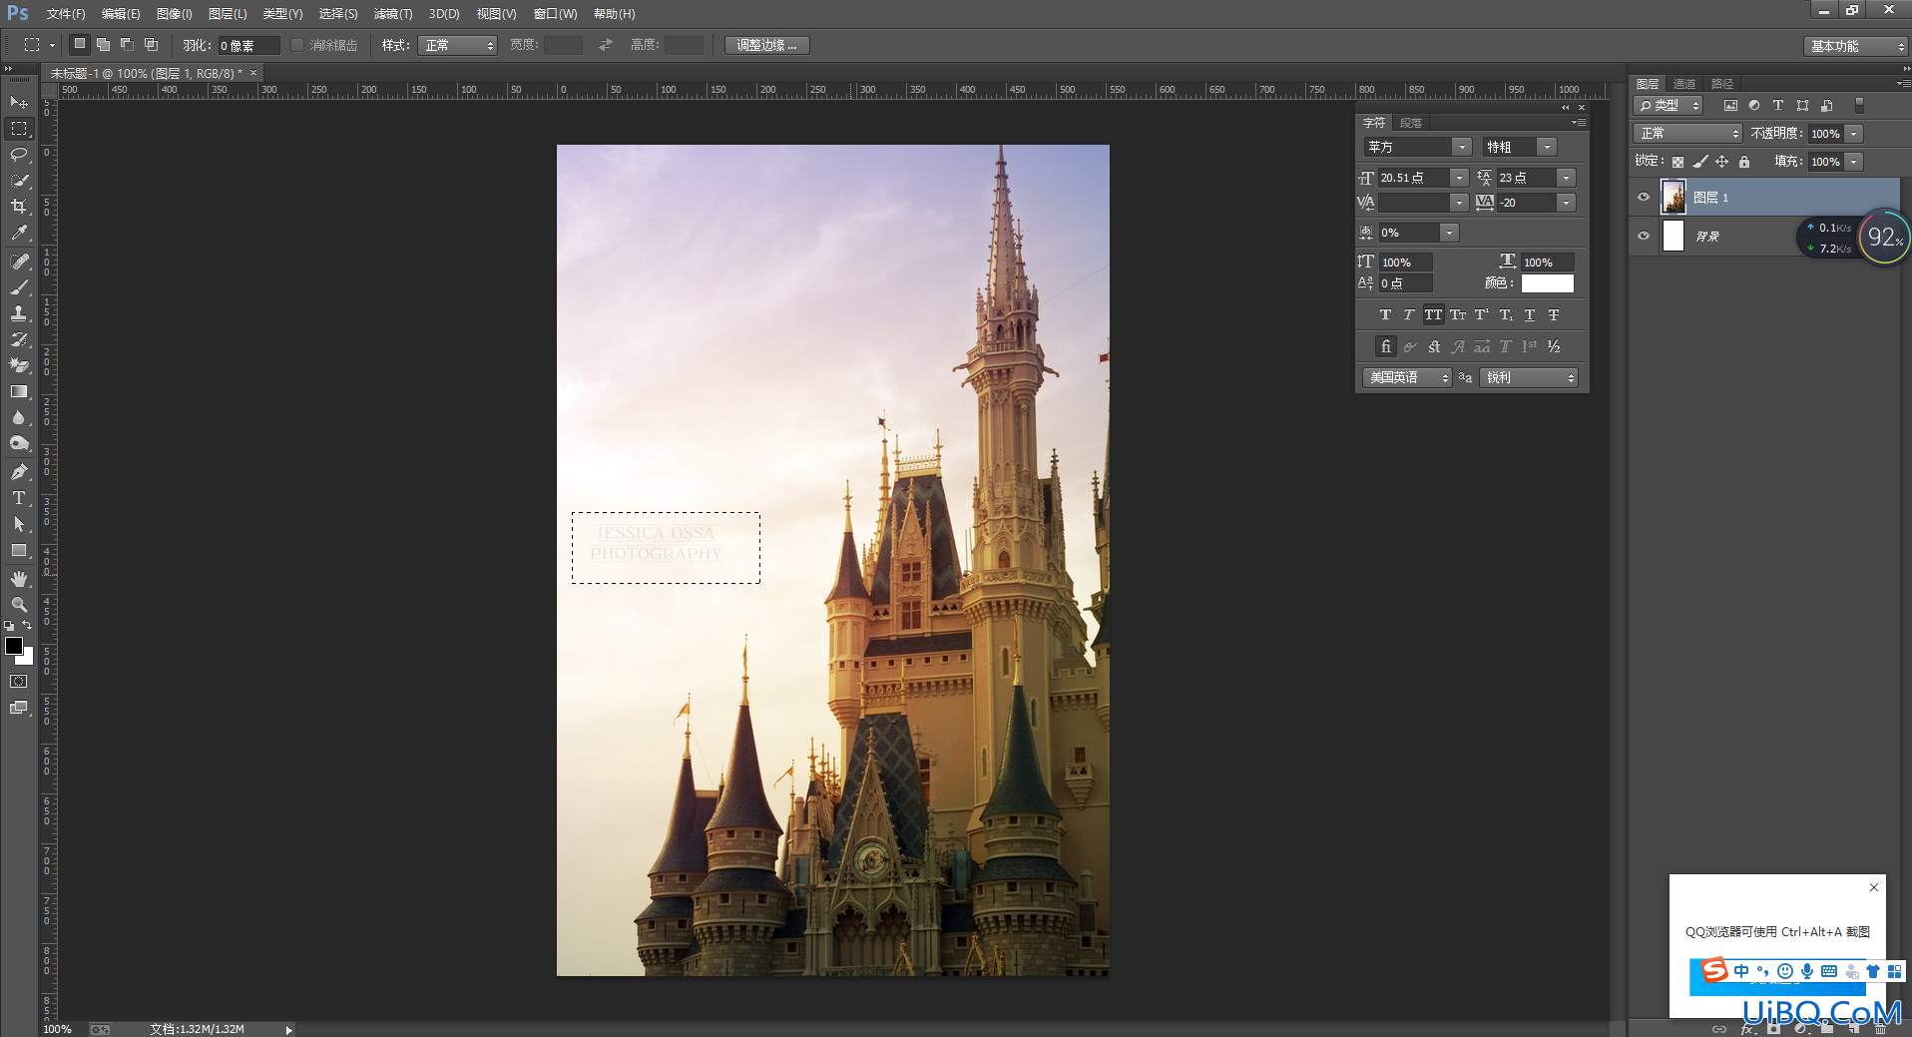Open the 文件(F) menu
The width and height of the screenshot is (1912, 1037).
tap(65, 14)
